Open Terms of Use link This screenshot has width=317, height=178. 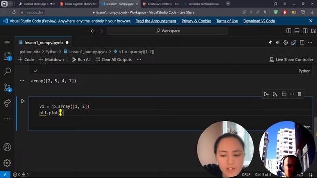tap(227, 21)
